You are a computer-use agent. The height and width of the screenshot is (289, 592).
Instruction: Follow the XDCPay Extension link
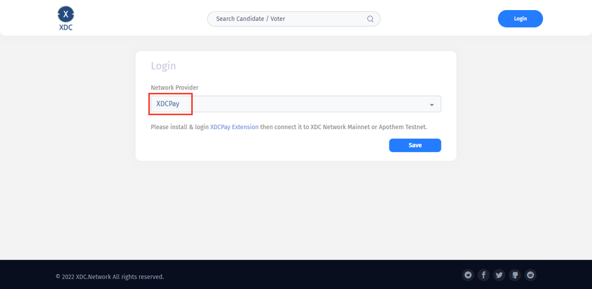tap(234, 126)
